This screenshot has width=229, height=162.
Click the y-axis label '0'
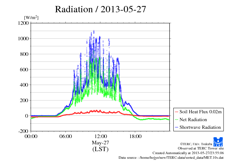tap(27, 116)
